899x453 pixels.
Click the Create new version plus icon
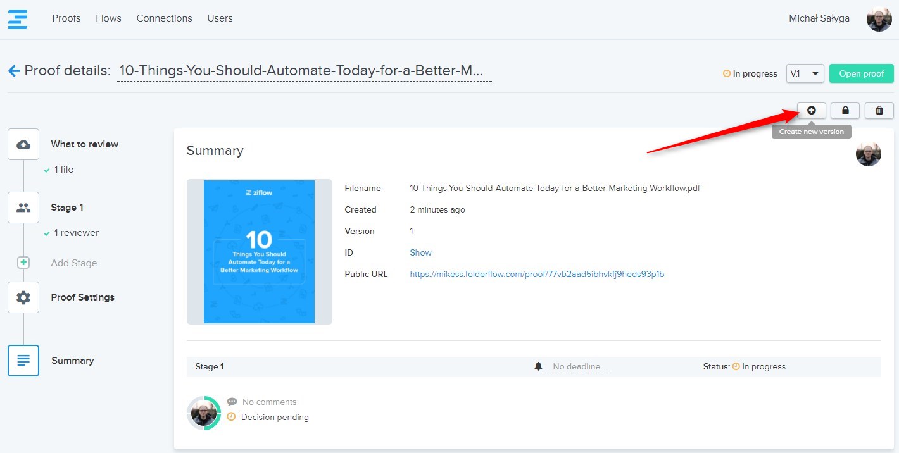[x=811, y=111]
